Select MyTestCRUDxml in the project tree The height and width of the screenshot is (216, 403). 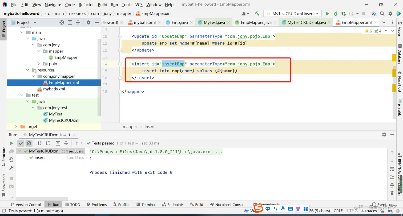tap(64, 120)
